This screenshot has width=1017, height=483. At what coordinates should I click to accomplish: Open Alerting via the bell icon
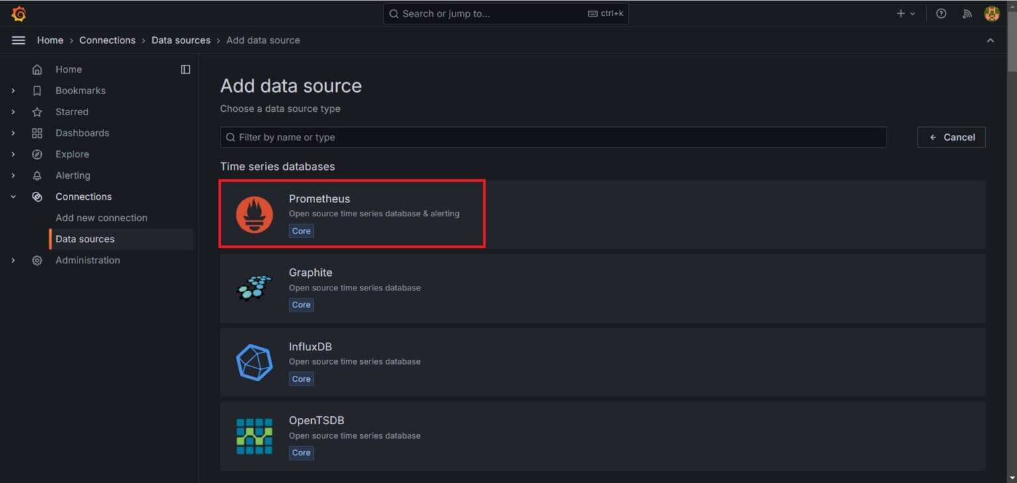click(38, 175)
